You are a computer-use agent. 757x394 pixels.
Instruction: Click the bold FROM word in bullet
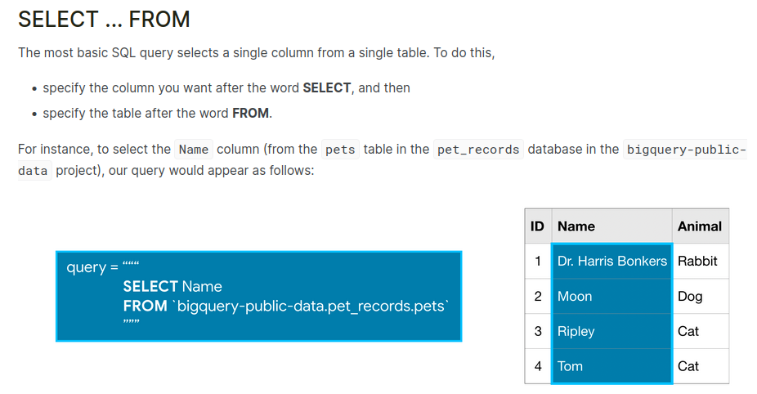pyautogui.click(x=250, y=113)
